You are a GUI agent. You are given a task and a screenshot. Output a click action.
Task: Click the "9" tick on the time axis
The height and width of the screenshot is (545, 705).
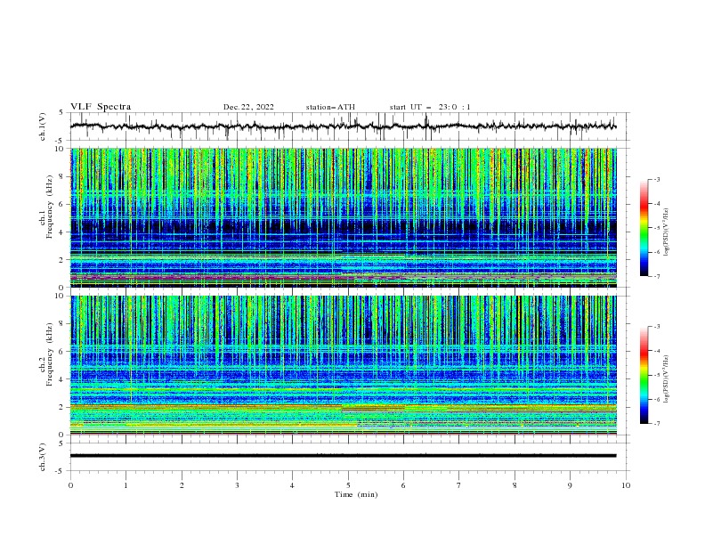pos(570,485)
